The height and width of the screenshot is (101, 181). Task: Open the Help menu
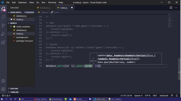pyautogui.click(x=61, y=3)
